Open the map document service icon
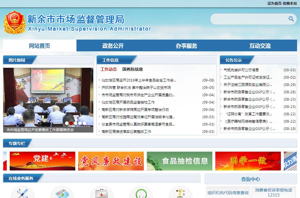The image size is (300, 198). (x=62, y=193)
